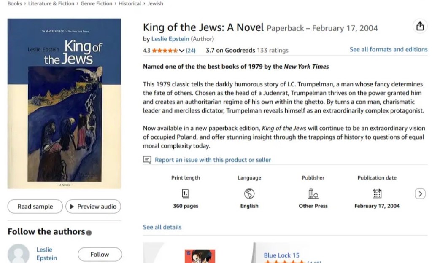Click the publication date calendar icon
Image resolution: width=432 pixels, height=263 pixels.
(x=377, y=193)
